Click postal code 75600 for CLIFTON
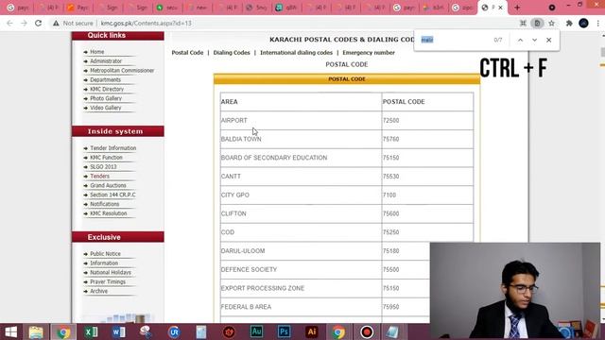Viewport: 605px width, 340px height. 390,213
